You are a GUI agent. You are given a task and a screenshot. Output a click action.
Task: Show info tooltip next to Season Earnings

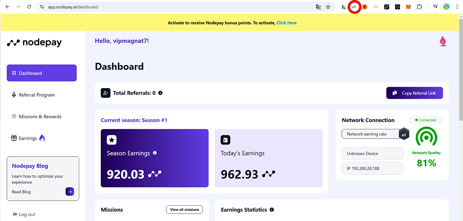pos(155,153)
